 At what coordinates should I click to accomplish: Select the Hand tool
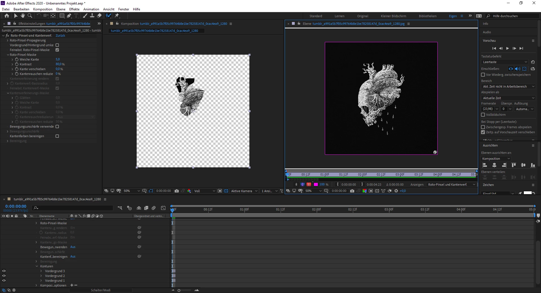click(x=23, y=16)
